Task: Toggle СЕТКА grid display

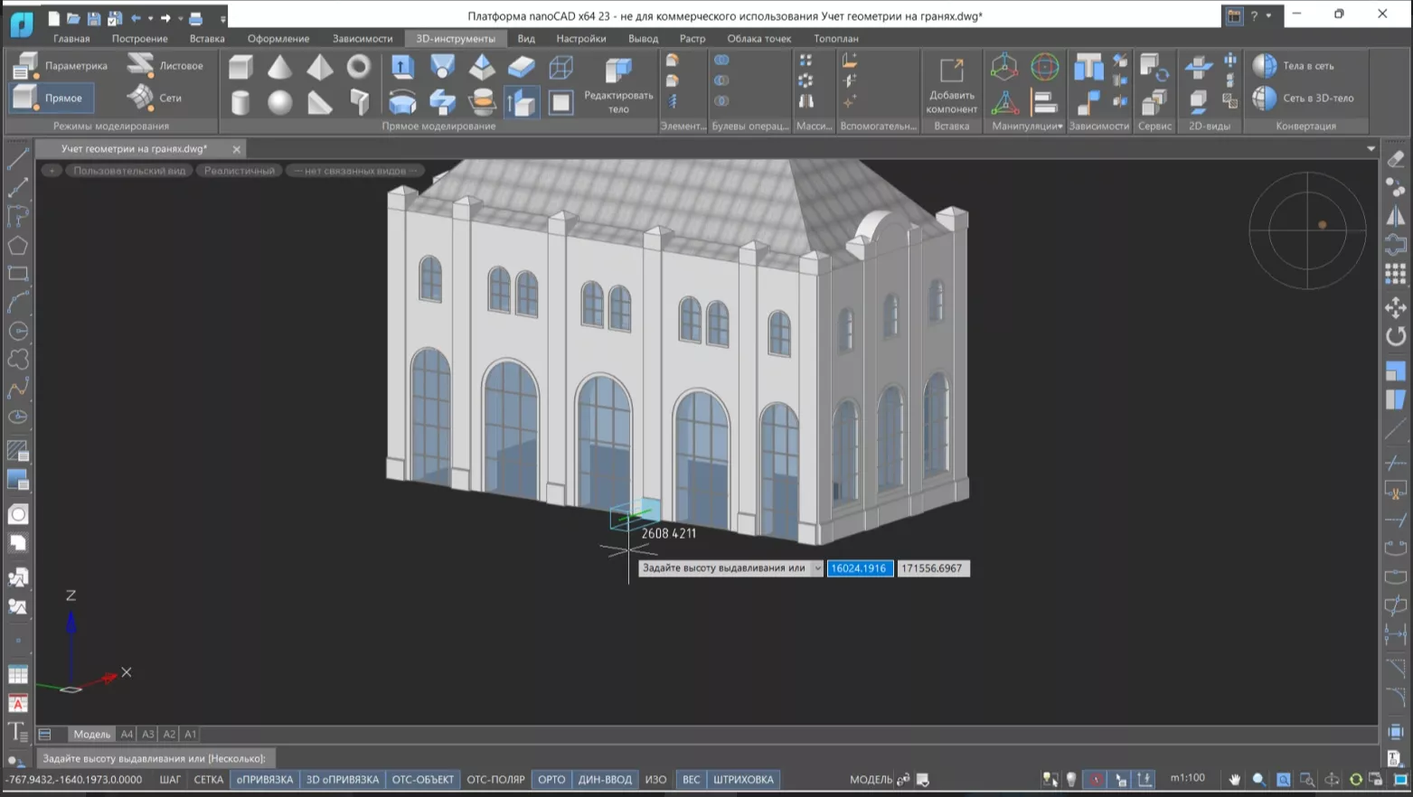Action: point(208,779)
